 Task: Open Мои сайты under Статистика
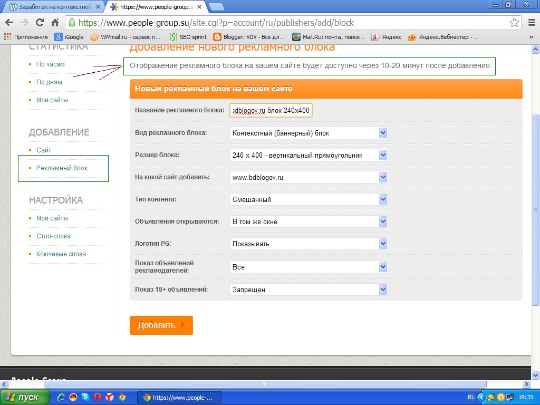pyautogui.click(x=52, y=100)
